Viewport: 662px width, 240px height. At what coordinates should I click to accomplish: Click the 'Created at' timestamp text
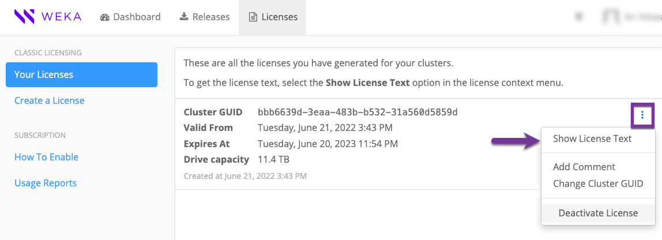(x=245, y=175)
